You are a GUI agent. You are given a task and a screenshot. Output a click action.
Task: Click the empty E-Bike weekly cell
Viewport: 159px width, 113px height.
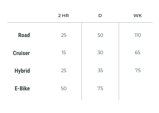136,88
